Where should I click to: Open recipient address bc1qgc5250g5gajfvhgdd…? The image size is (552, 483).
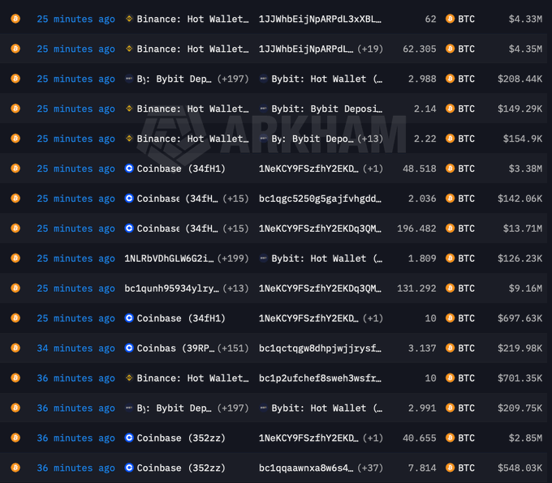point(320,199)
